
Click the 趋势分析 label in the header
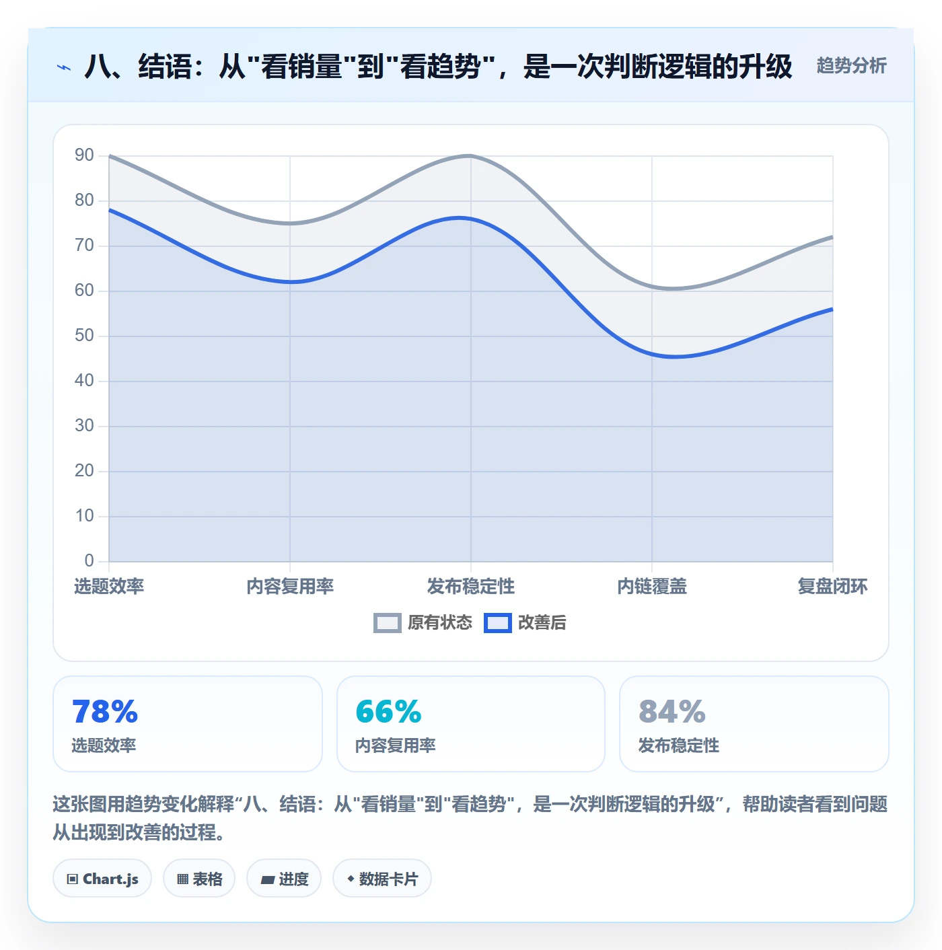851,65
